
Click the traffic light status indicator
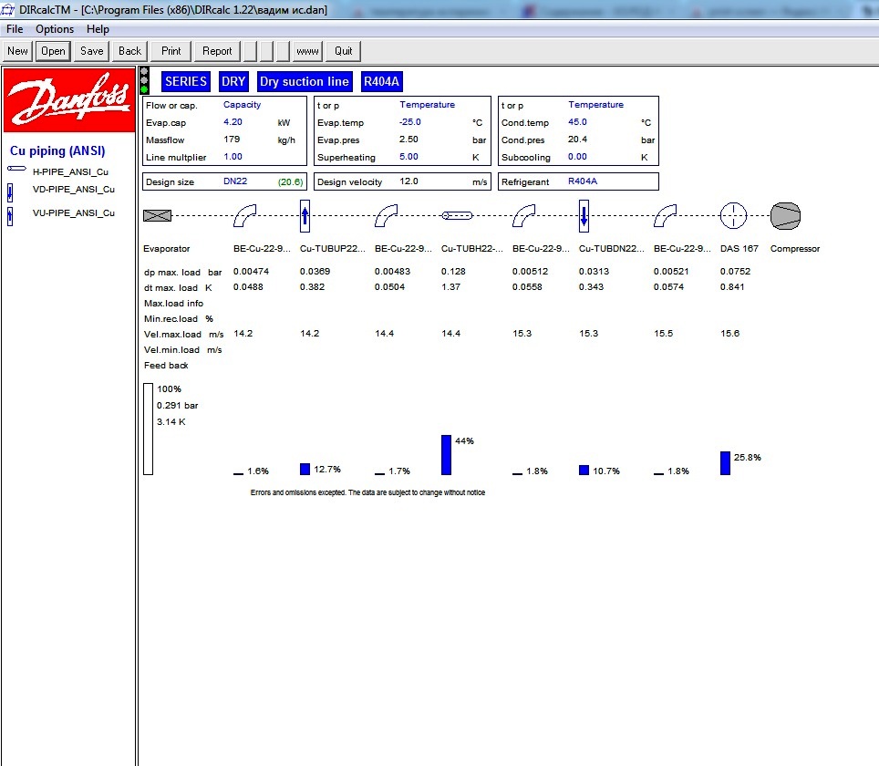[x=144, y=80]
